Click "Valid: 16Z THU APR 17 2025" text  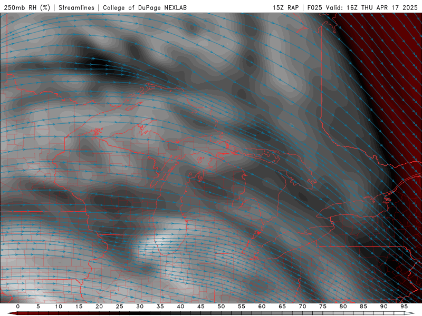pos(372,7)
